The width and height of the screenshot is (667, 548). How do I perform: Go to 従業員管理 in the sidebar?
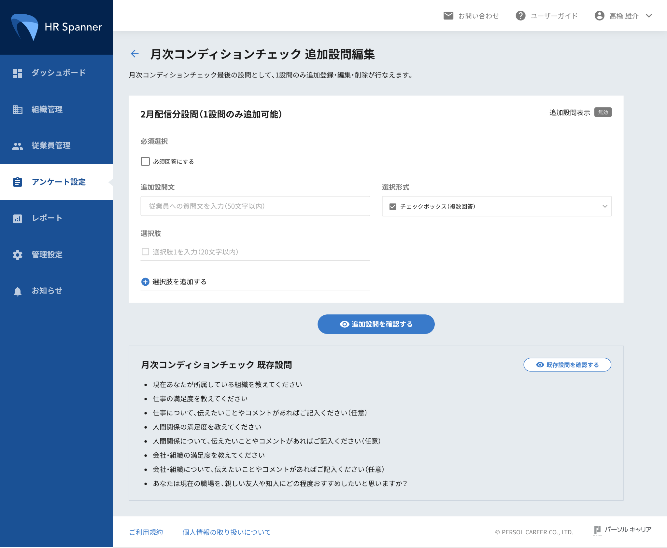51,145
